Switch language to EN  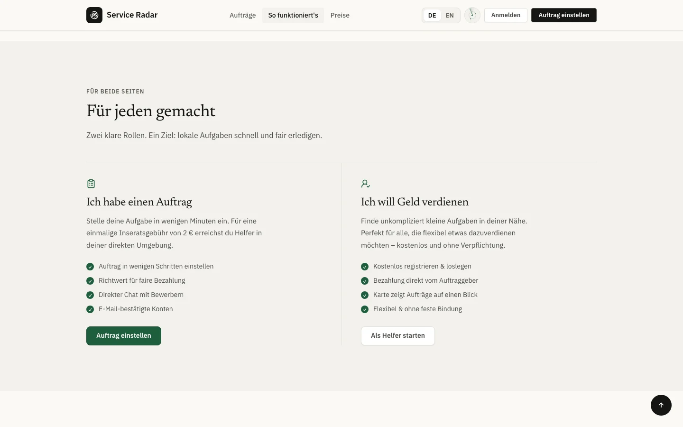tap(450, 15)
